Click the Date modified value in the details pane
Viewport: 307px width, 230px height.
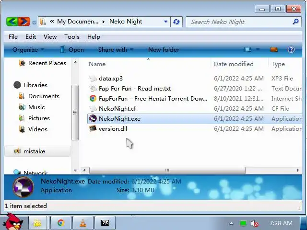(x=156, y=182)
